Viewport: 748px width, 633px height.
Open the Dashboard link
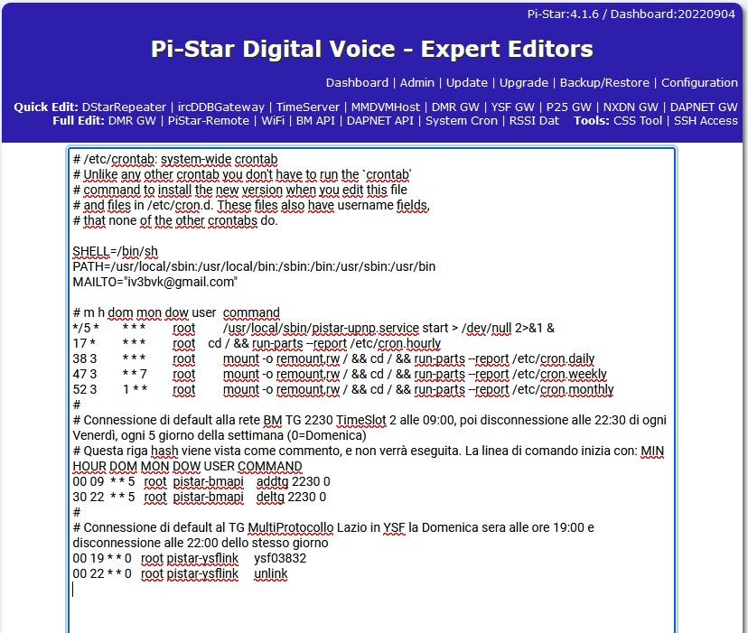pyautogui.click(x=357, y=82)
